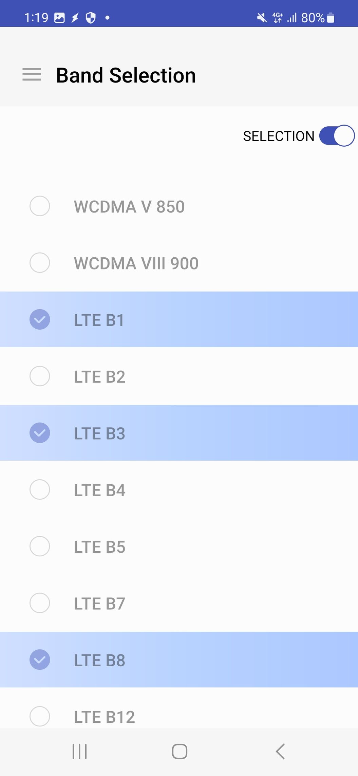Tap the image notification icon

coord(59,18)
